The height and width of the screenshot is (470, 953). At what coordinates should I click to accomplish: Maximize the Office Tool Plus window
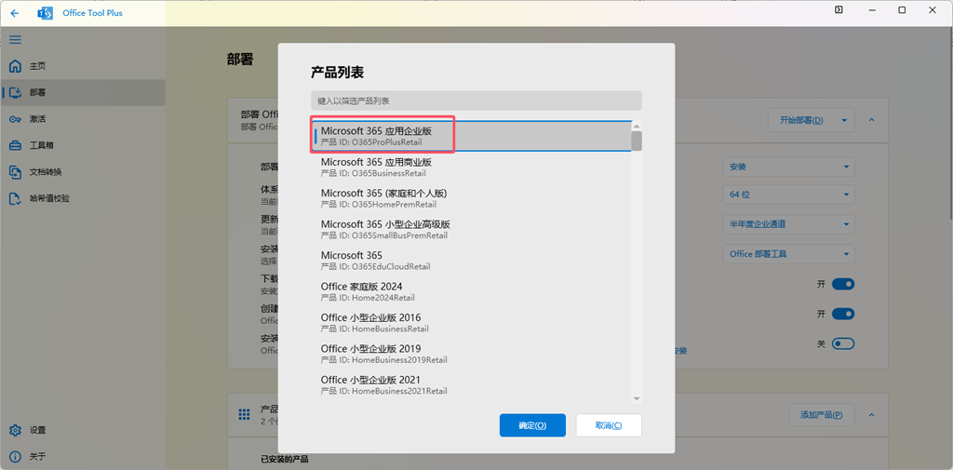[x=902, y=9]
